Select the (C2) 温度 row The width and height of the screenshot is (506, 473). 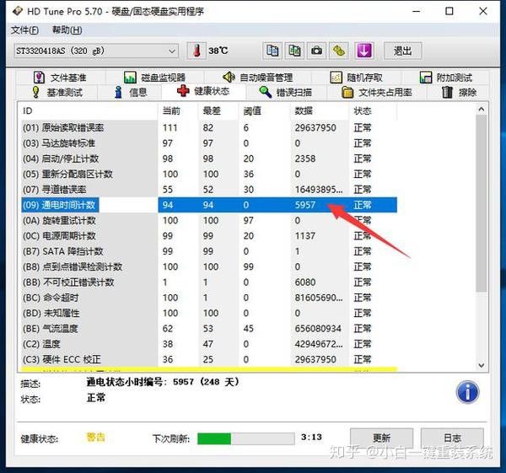pos(209,344)
